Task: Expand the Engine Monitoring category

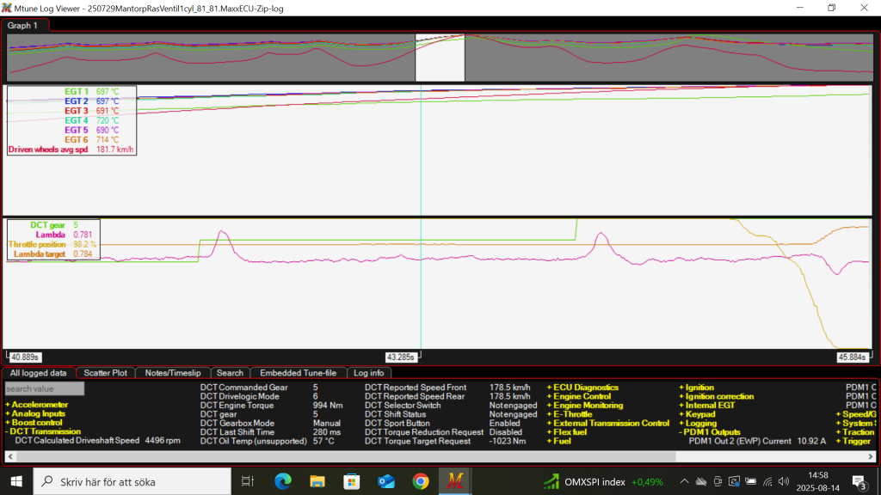Action: 584,406
